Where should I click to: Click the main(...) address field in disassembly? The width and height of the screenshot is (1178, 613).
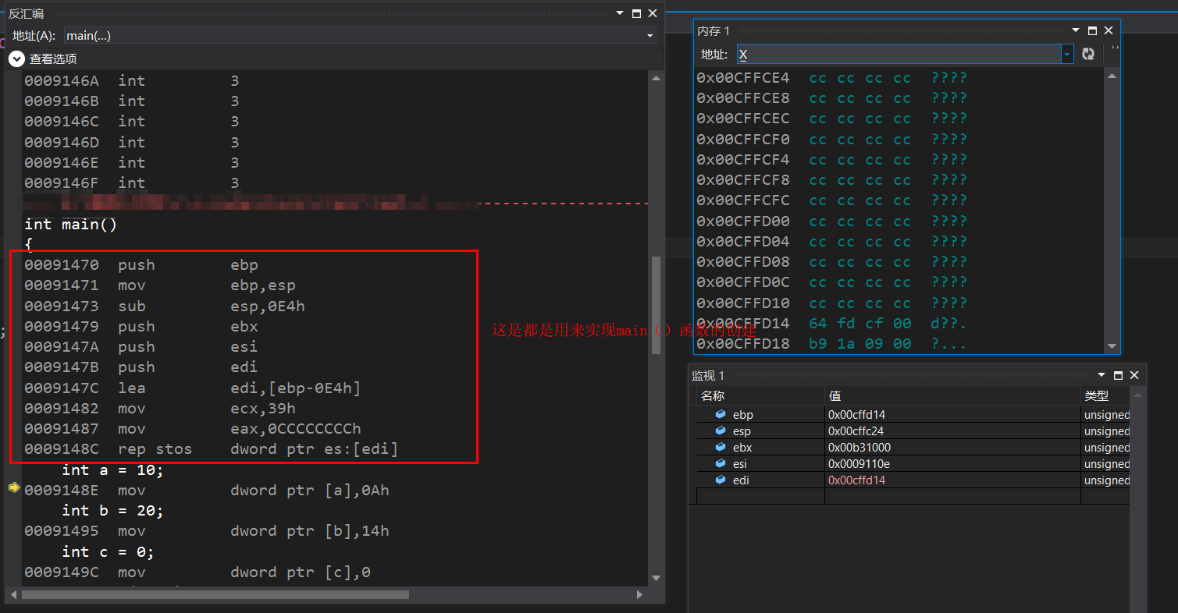[354, 36]
